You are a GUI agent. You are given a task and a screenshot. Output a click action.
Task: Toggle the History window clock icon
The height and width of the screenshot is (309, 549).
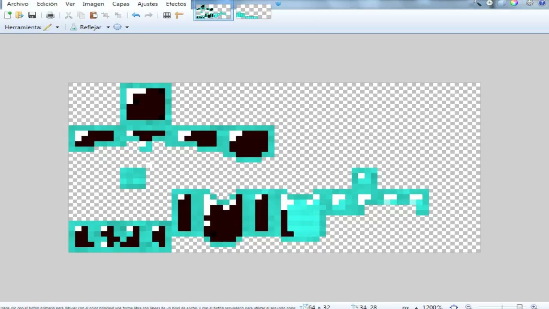pos(490,3)
